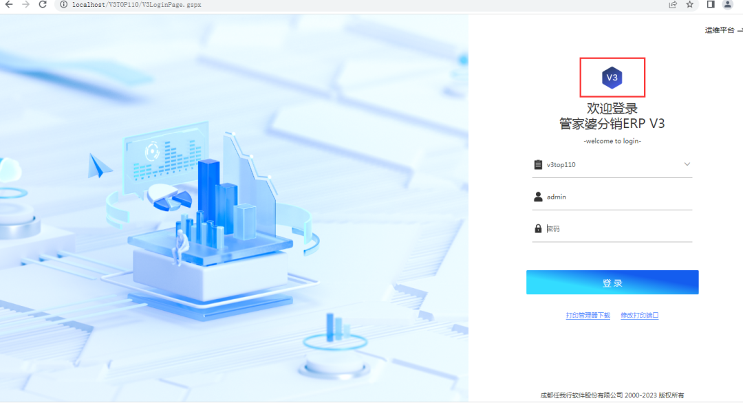Click the V3 hexagon logo
This screenshot has width=743, height=405.
pyautogui.click(x=612, y=78)
